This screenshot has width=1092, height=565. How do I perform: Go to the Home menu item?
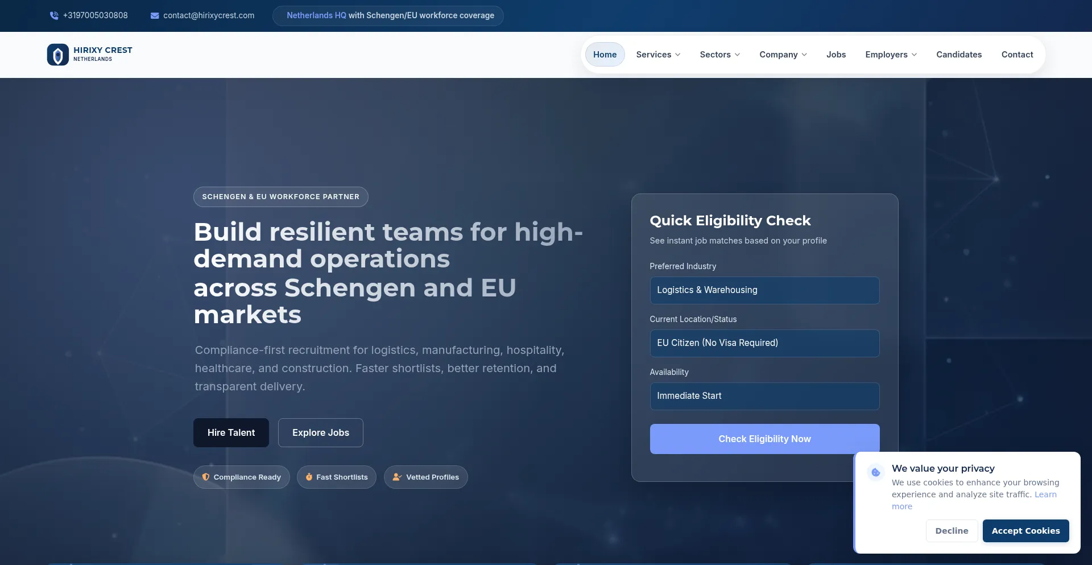(x=605, y=55)
